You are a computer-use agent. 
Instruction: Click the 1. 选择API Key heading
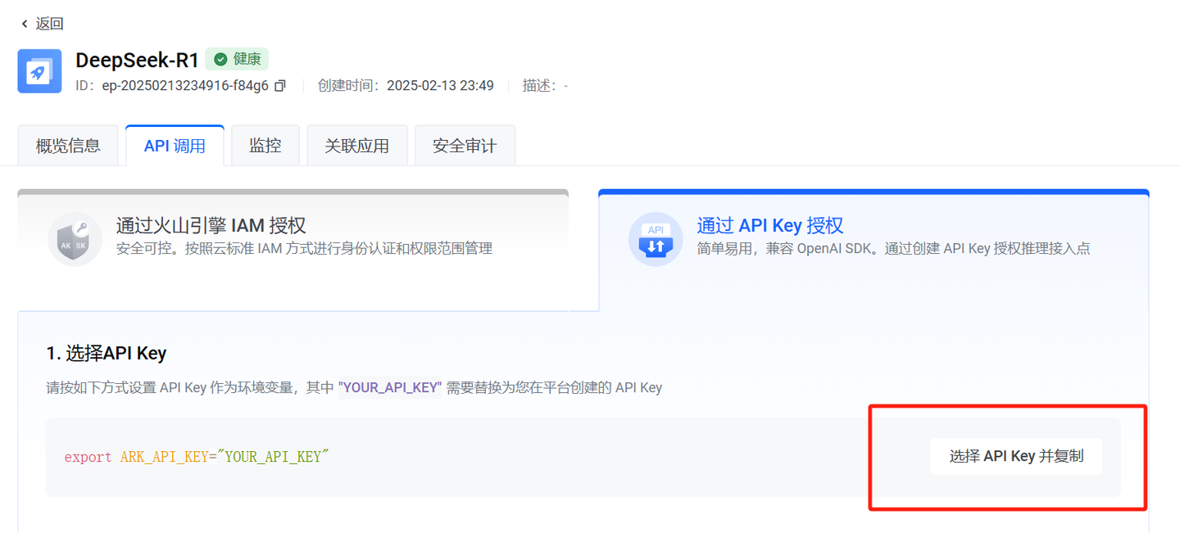pyautogui.click(x=107, y=354)
